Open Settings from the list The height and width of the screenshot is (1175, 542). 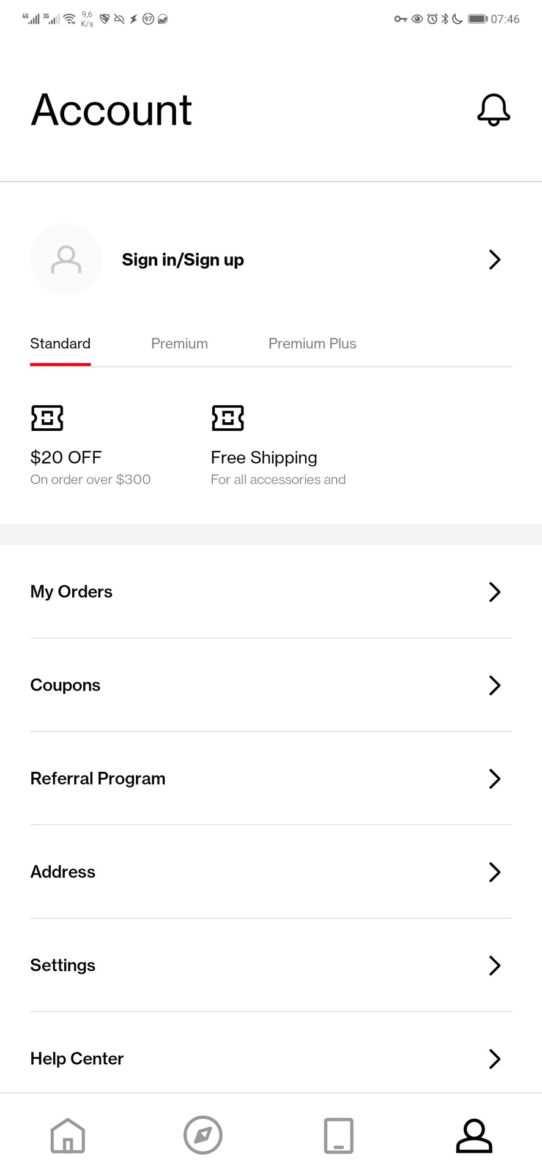tap(63, 966)
